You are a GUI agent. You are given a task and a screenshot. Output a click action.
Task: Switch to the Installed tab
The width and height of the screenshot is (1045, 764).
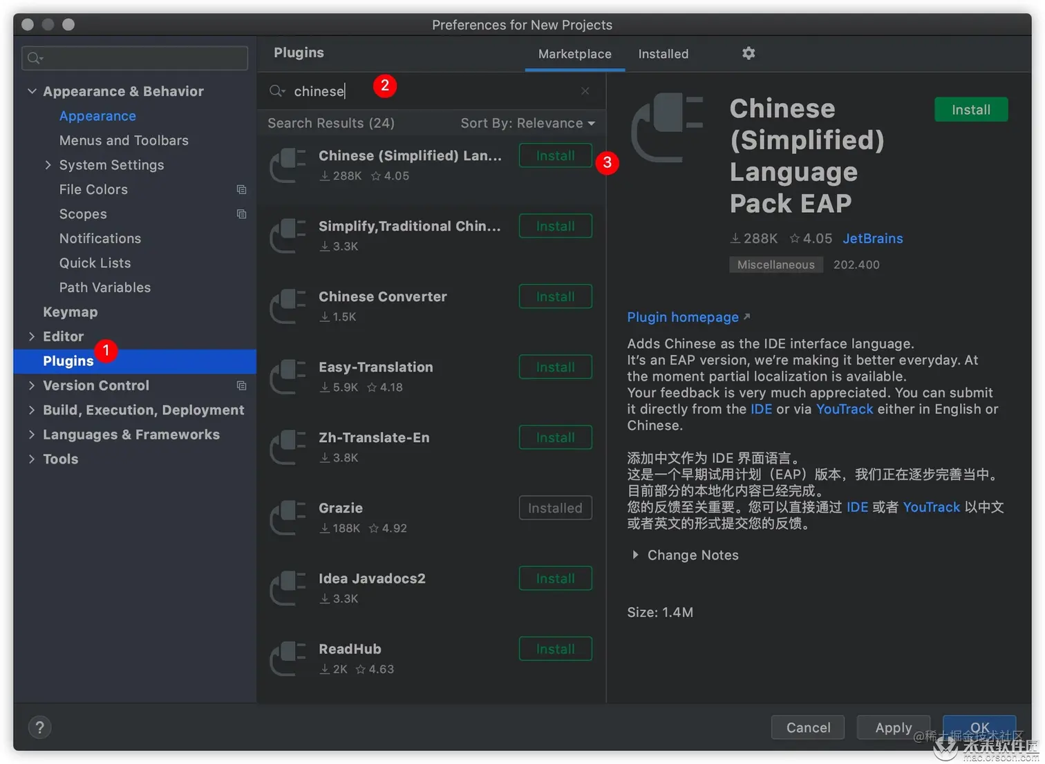pyautogui.click(x=663, y=54)
